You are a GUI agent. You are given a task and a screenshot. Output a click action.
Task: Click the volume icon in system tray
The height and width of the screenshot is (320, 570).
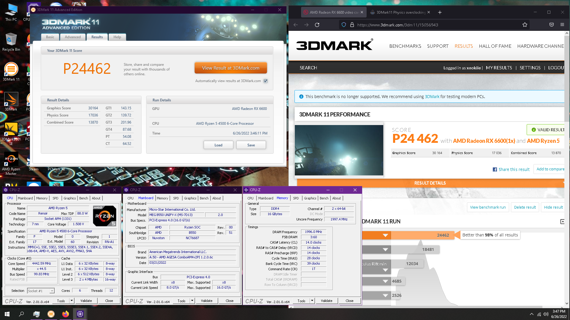[x=546, y=314]
